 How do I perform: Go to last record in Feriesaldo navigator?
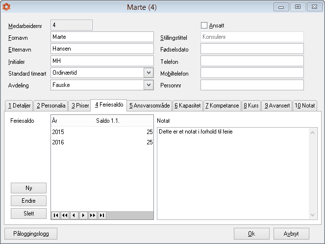tap(102, 216)
